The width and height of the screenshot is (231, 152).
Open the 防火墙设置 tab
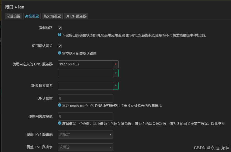coord(52,16)
